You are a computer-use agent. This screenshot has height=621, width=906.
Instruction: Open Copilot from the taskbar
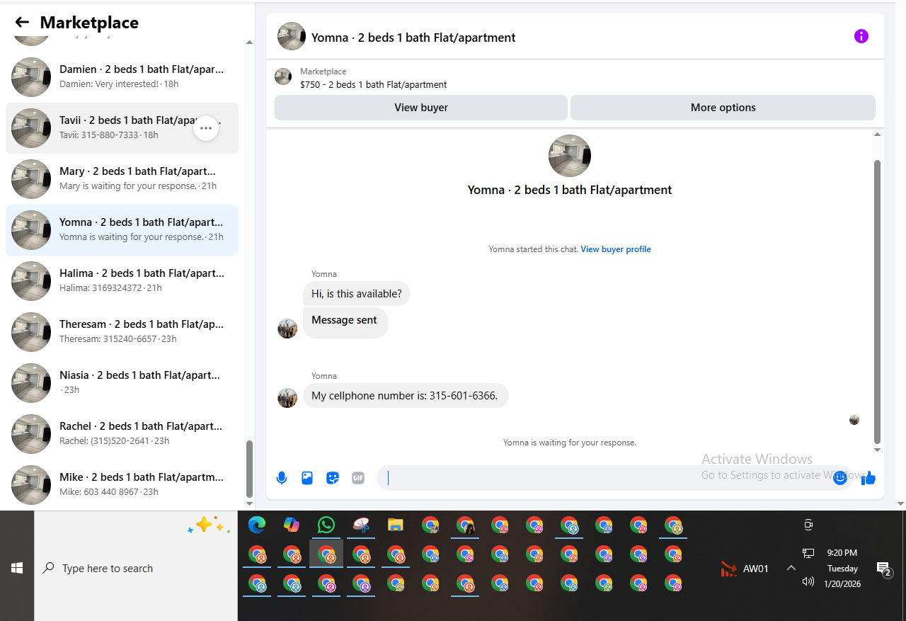click(292, 525)
